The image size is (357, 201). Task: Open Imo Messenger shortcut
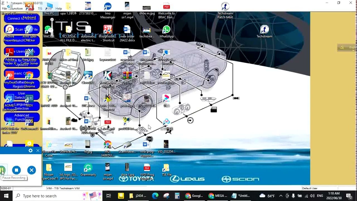tap(108, 11)
